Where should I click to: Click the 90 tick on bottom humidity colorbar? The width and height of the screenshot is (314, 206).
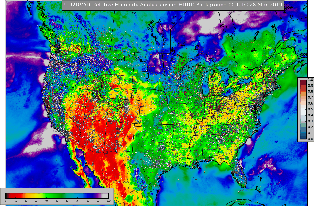point(98,201)
